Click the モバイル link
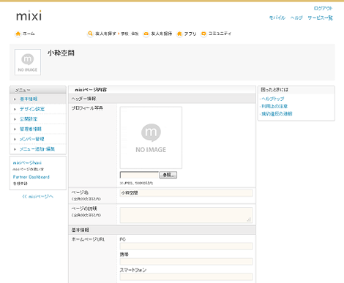Viewport: 344px width, 283px height. 277,18
